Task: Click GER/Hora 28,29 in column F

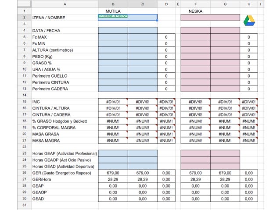Action: point(196,179)
